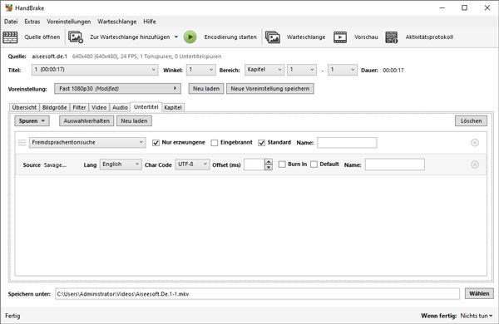Click the Auswahlverhalten button

[86, 120]
